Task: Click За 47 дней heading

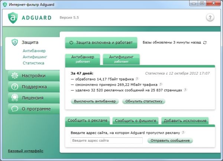Action: [82, 73]
